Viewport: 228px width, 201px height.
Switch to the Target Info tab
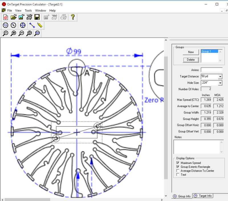click(x=203, y=196)
